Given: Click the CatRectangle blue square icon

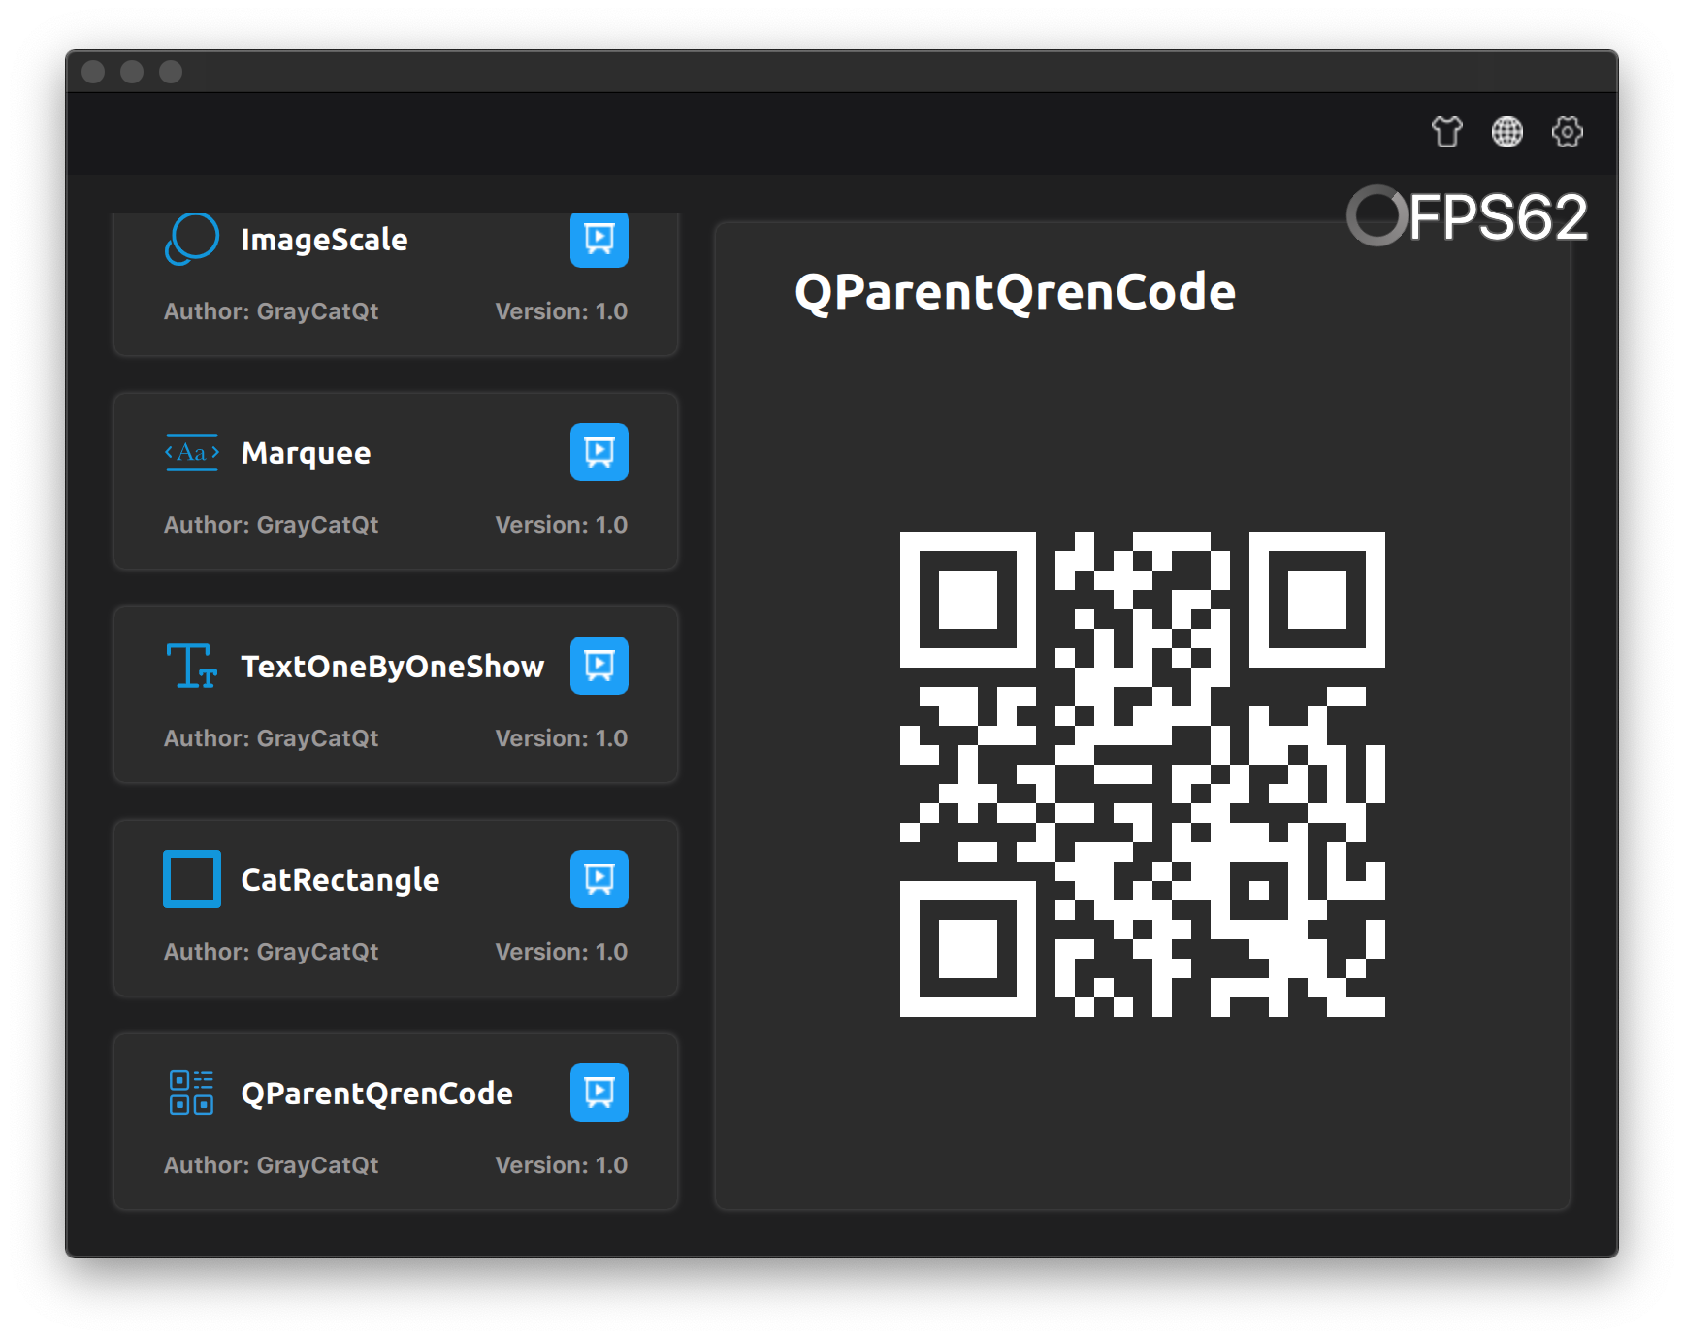Looking at the screenshot, I should point(192,879).
